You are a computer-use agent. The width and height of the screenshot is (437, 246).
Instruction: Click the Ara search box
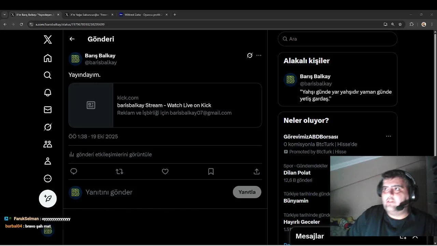338,39
